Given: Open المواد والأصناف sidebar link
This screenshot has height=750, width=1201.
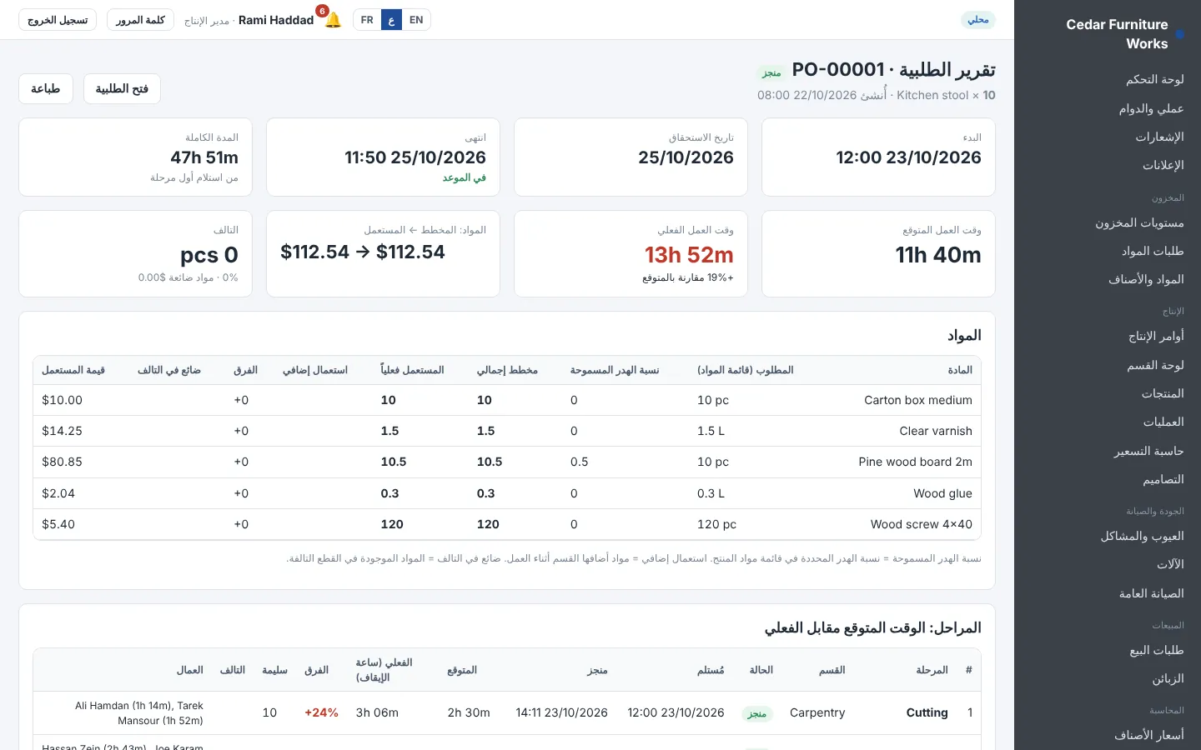Looking at the screenshot, I should coord(1146,279).
